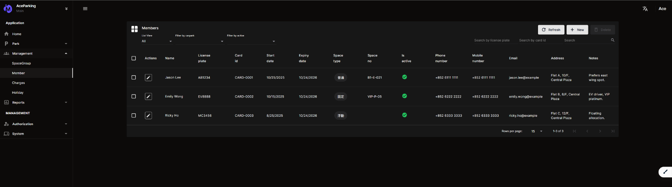Screen dimensions: 672x187
Task: Click the Home icon in sidebar
Action: 6,34
